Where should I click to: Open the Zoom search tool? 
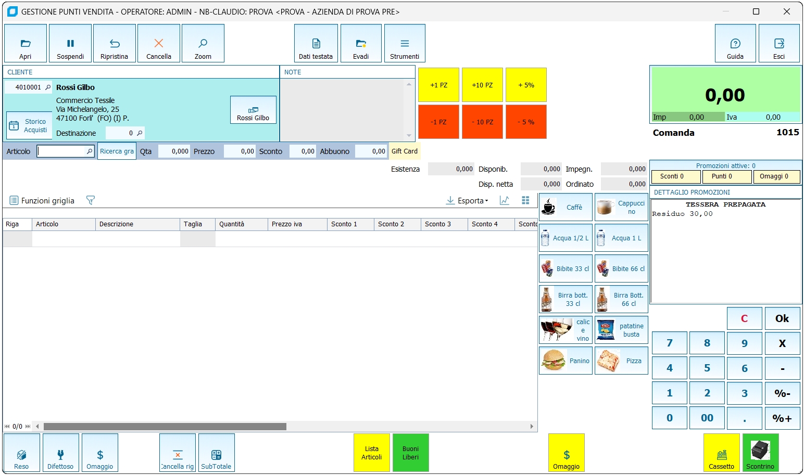[x=203, y=43]
